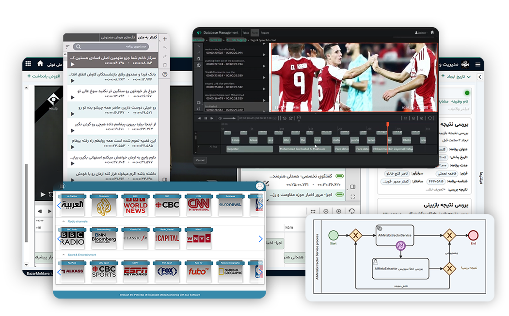The image size is (509, 316).
Task: Pause playback in Database Management toolbar
Action: click(206, 118)
